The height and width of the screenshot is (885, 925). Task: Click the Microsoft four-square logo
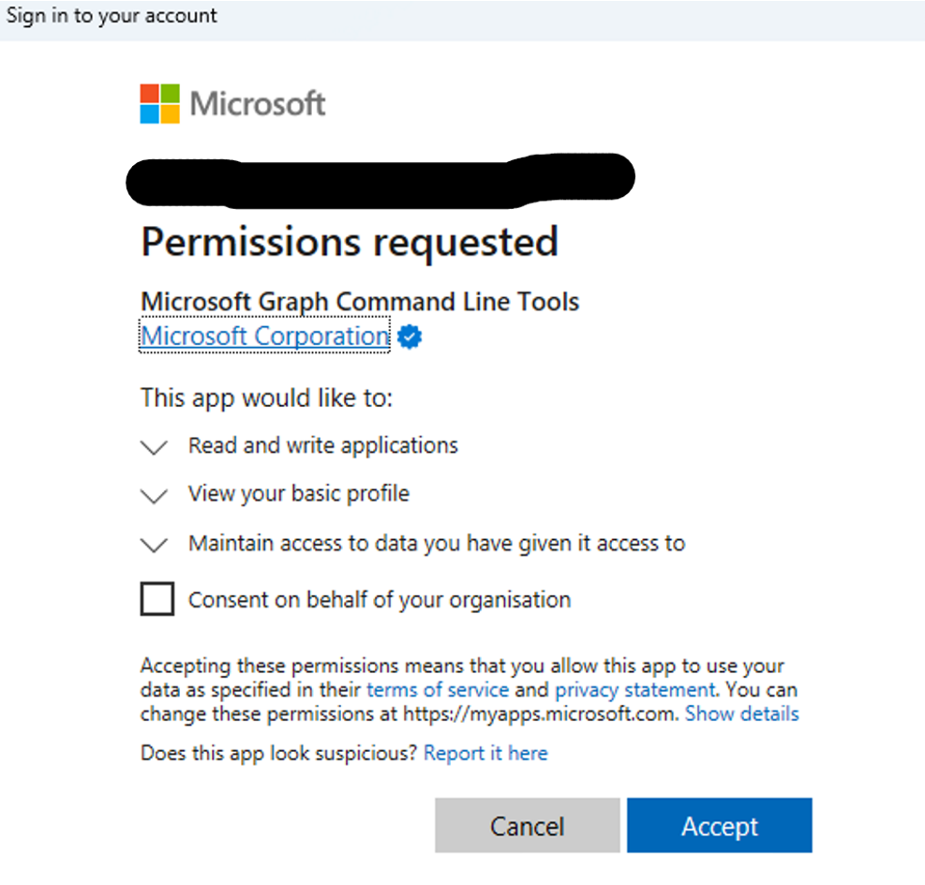159,103
